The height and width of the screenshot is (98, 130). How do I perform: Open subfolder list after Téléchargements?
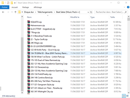(54, 12)
